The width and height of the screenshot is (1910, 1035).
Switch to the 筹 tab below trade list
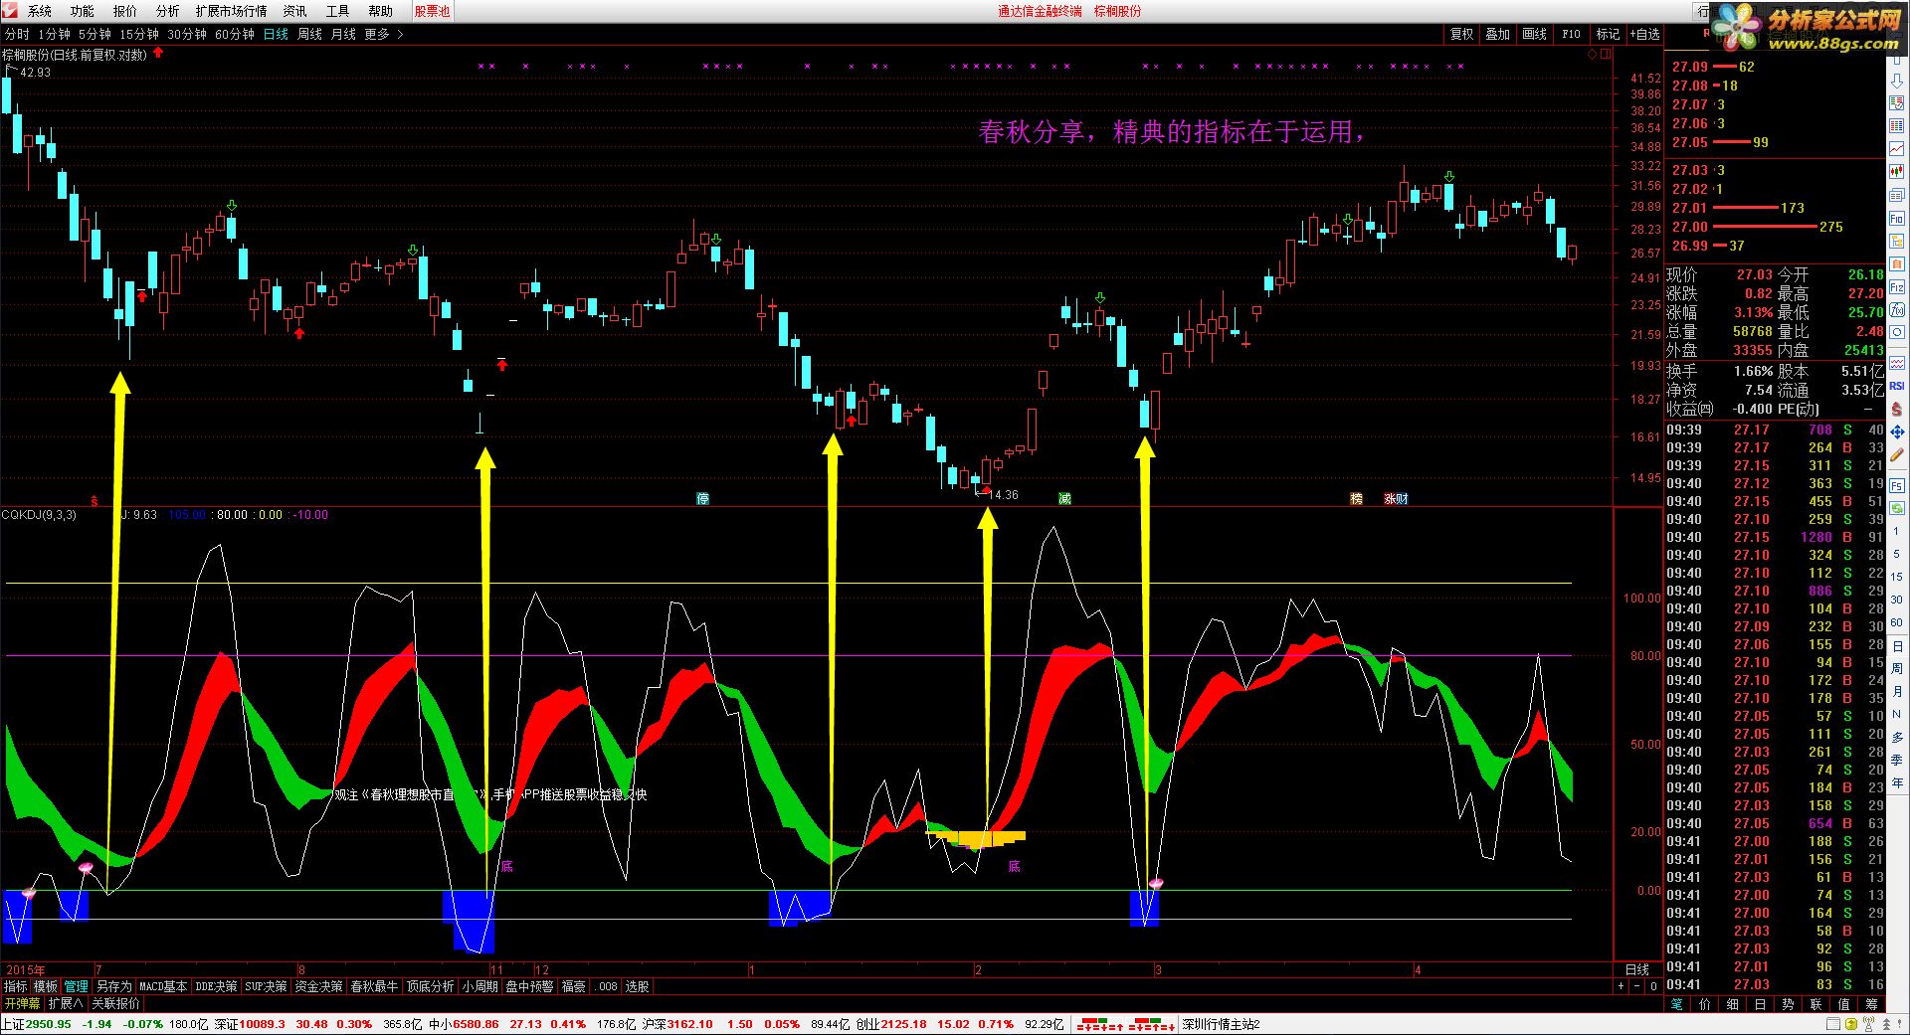click(x=1871, y=1004)
